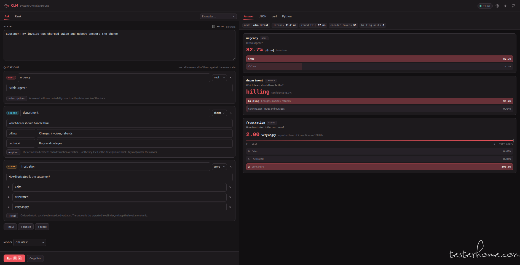Click the state text area
Image resolution: width=520 pixels, height=265 pixels.
point(119,45)
